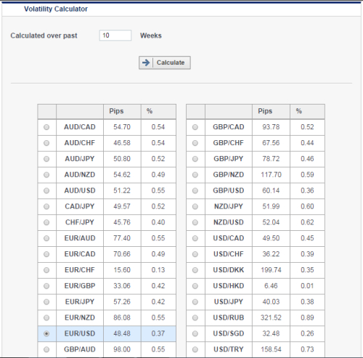Click the Calculate button
This screenshot has height=358, width=363.
(165, 62)
